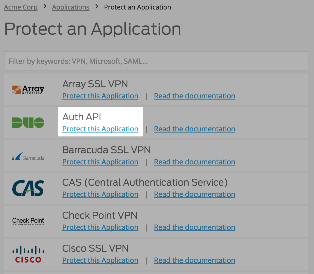314x274 pixels.
Task: Protect the Array SSL VPN application
Action: (100, 96)
